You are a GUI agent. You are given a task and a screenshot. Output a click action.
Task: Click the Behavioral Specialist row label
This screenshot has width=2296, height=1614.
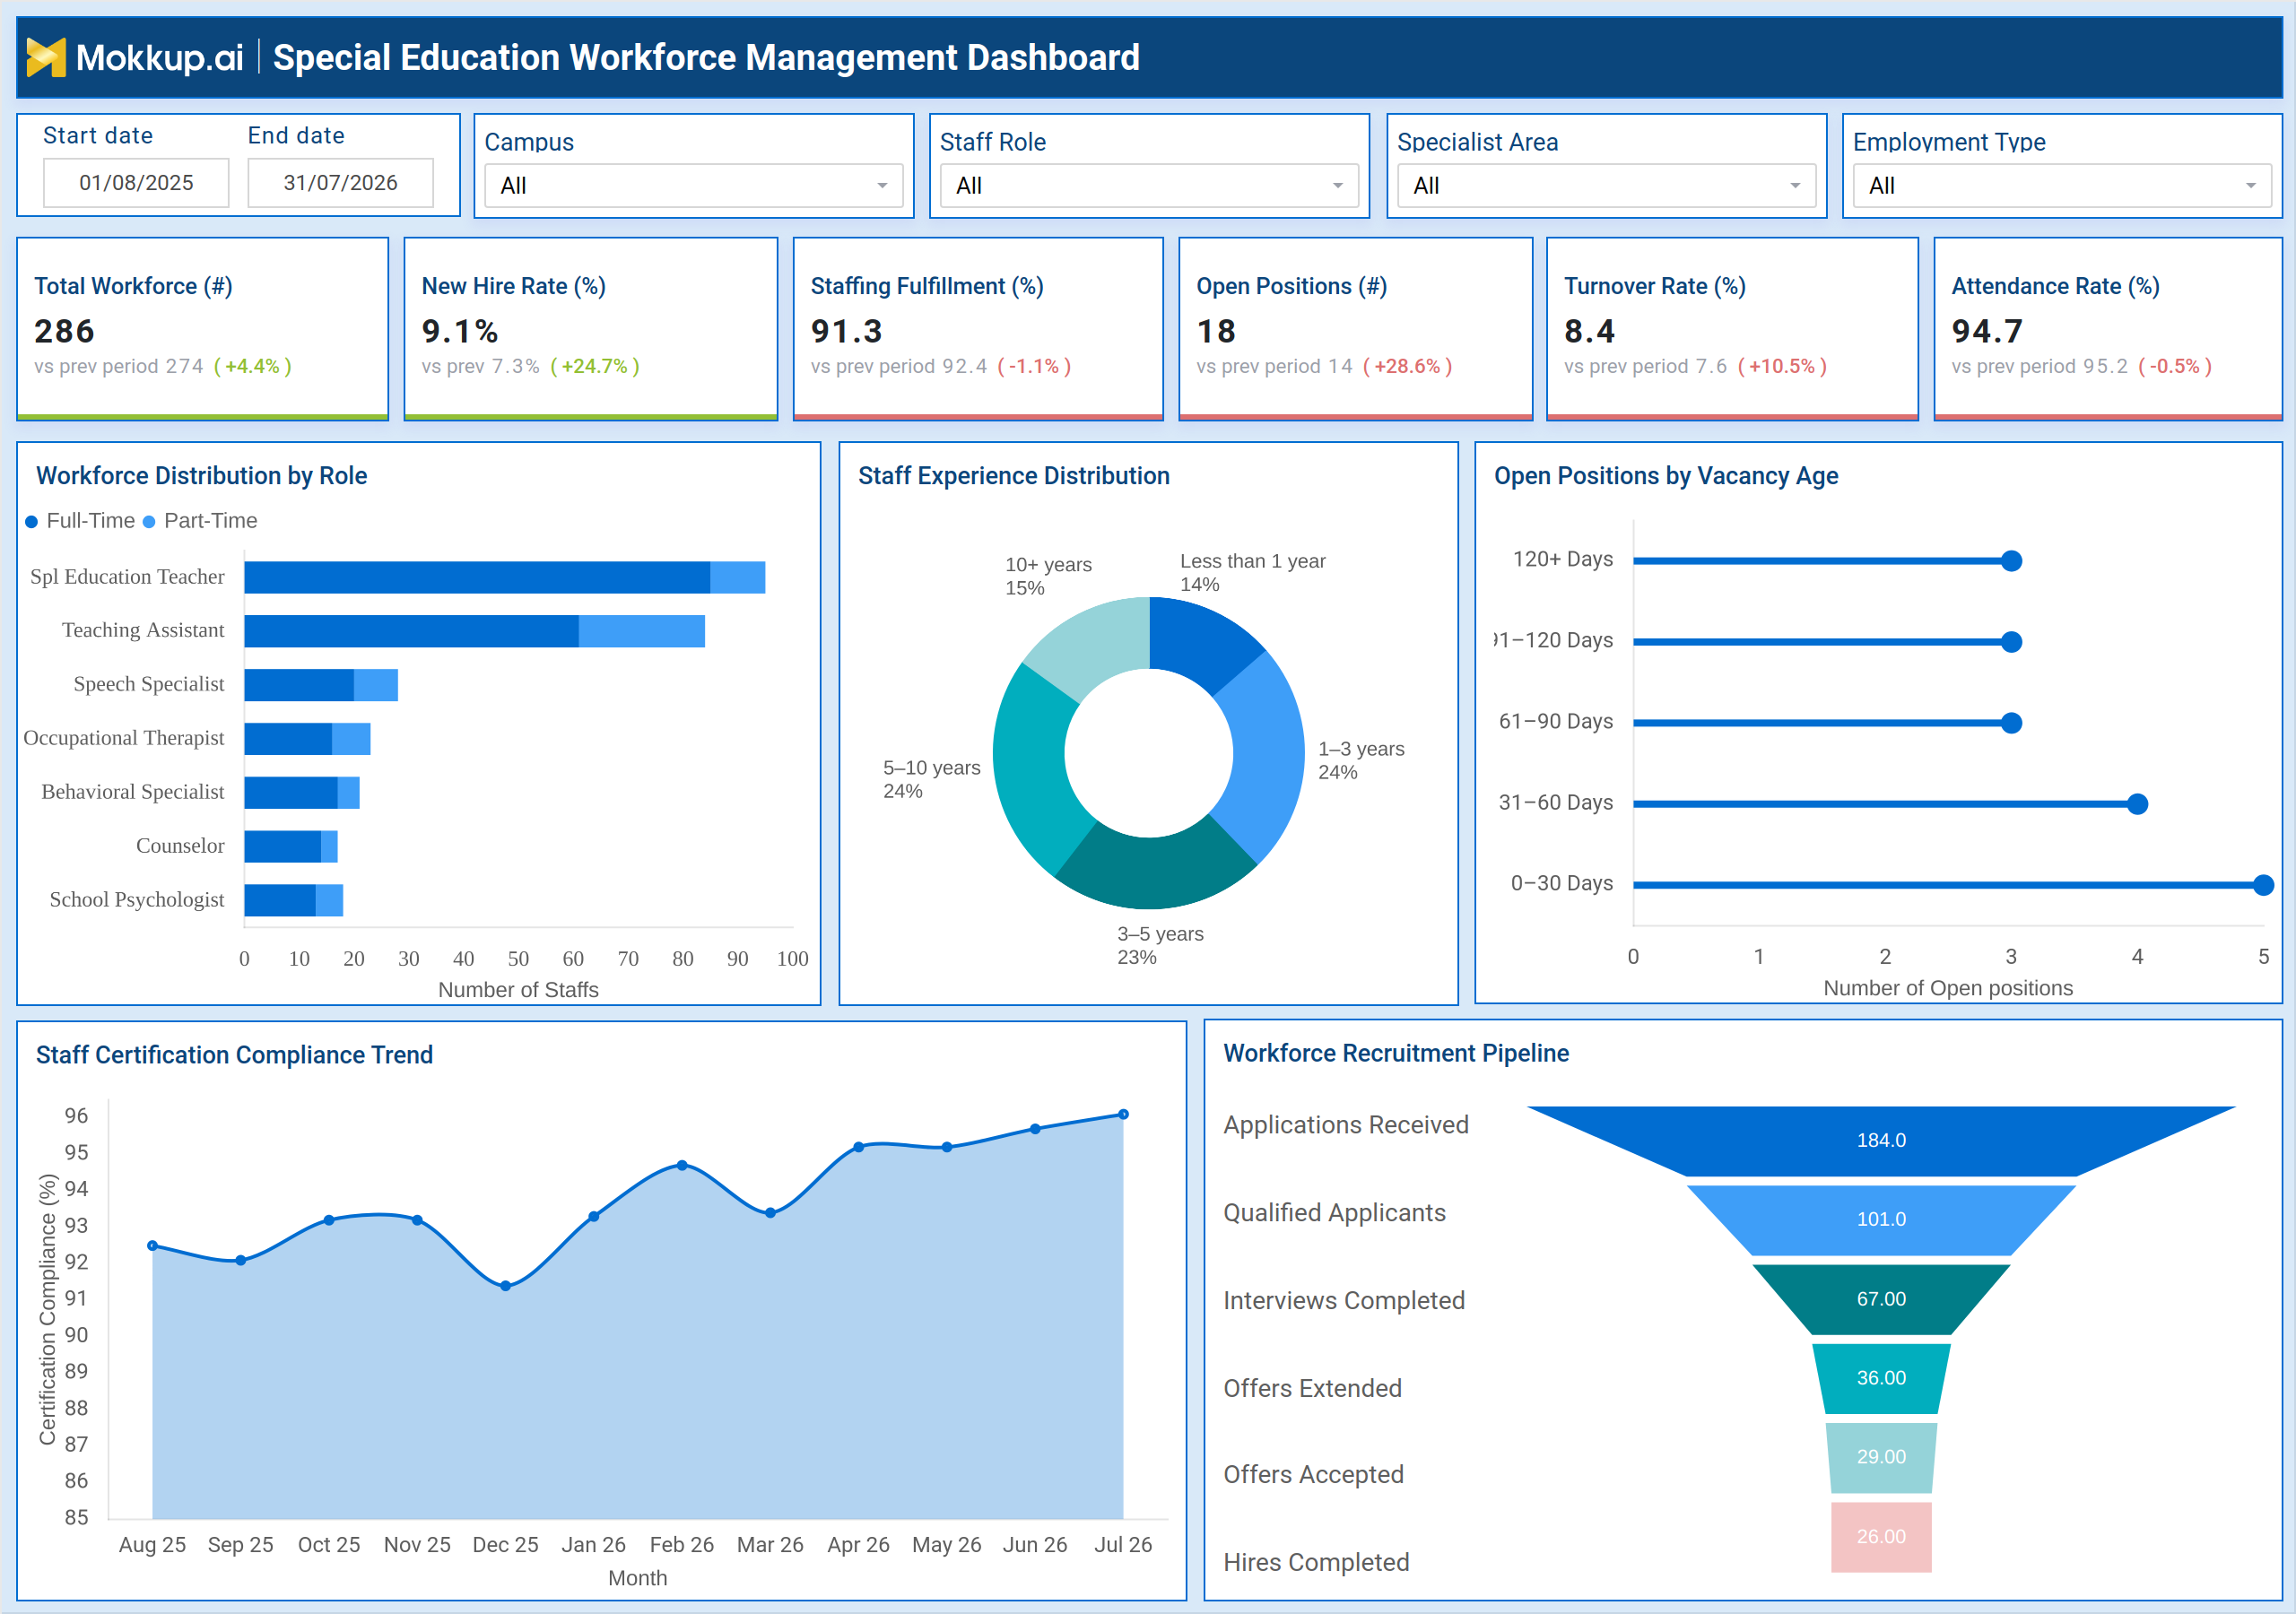click(x=133, y=792)
